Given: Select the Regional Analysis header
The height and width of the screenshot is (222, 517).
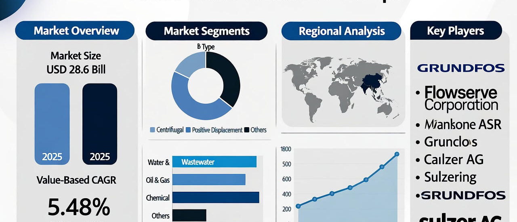Looking at the screenshot, I should (x=341, y=31).
